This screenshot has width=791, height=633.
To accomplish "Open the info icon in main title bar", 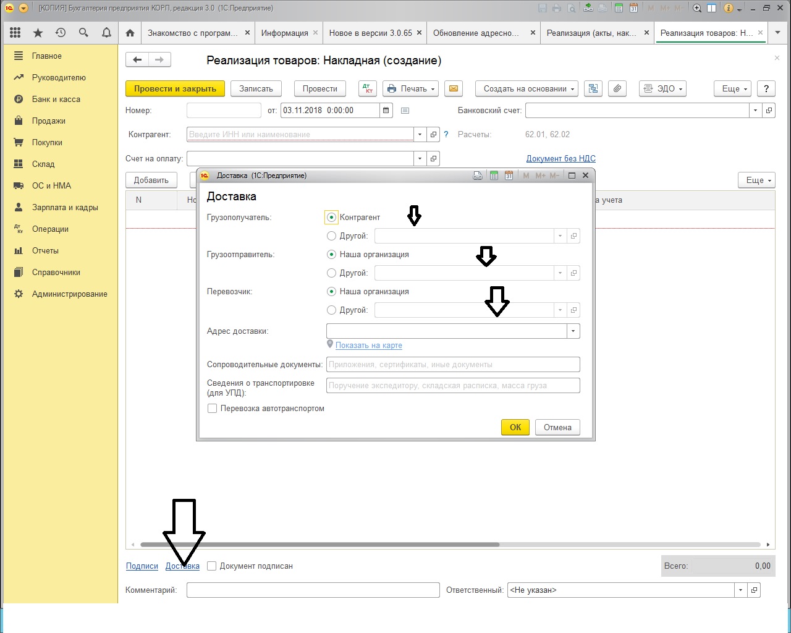I will pos(728,8).
